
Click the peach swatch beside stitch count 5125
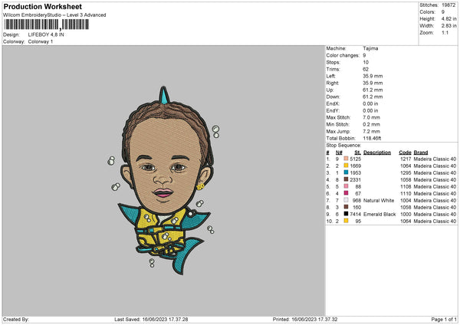click(346, 159)
